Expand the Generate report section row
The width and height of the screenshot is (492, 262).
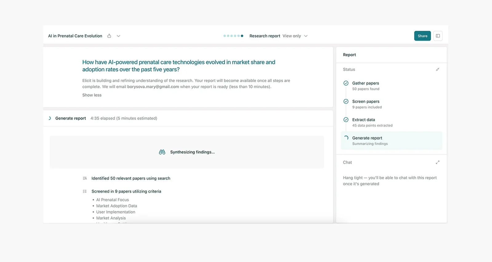[70, 118]
